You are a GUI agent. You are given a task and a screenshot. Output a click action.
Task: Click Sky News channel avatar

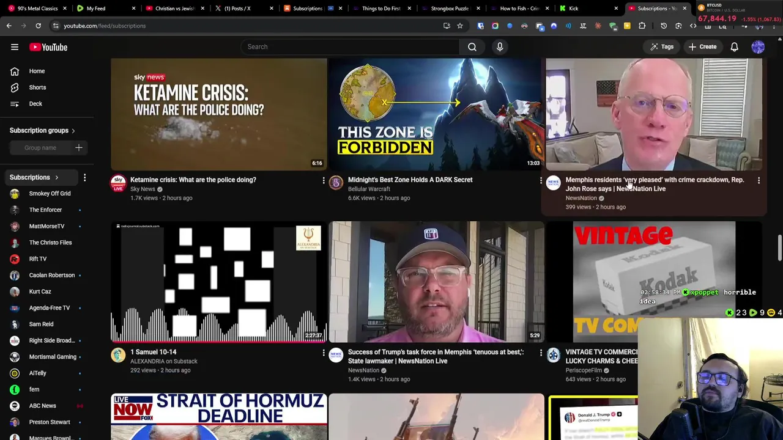(118, 183)
